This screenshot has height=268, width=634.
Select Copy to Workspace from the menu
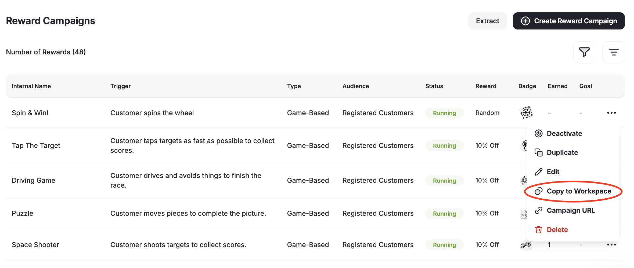pos(579,191)
